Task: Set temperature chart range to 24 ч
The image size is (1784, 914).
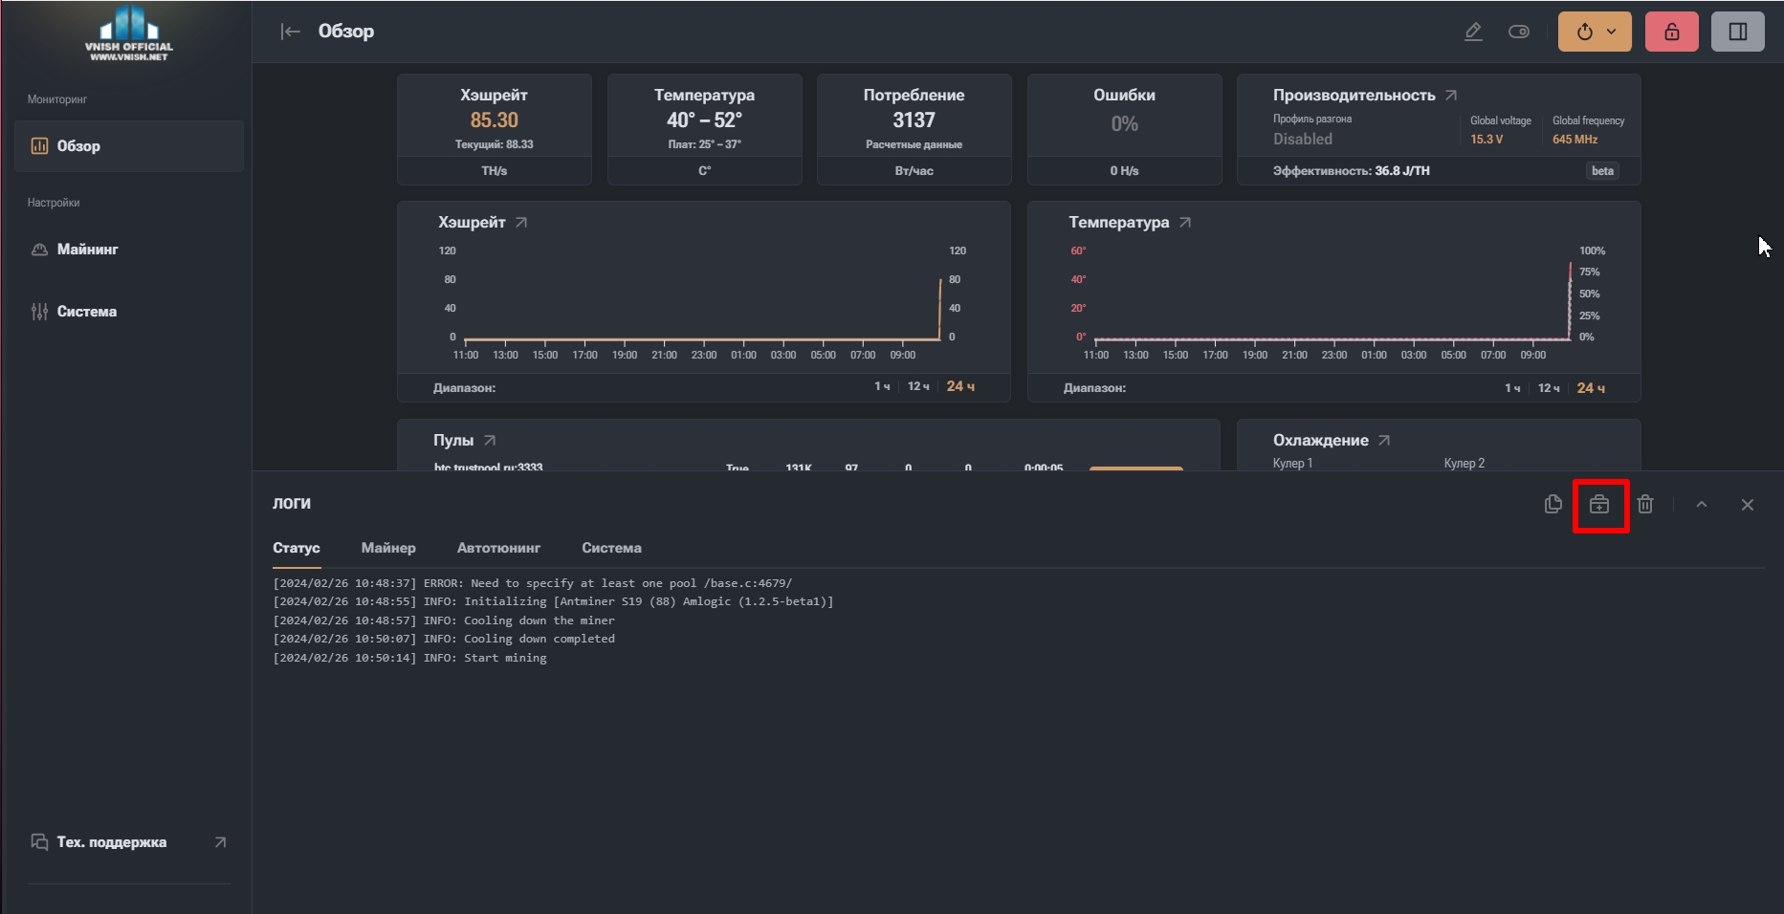Action: tap(1591, 387)
